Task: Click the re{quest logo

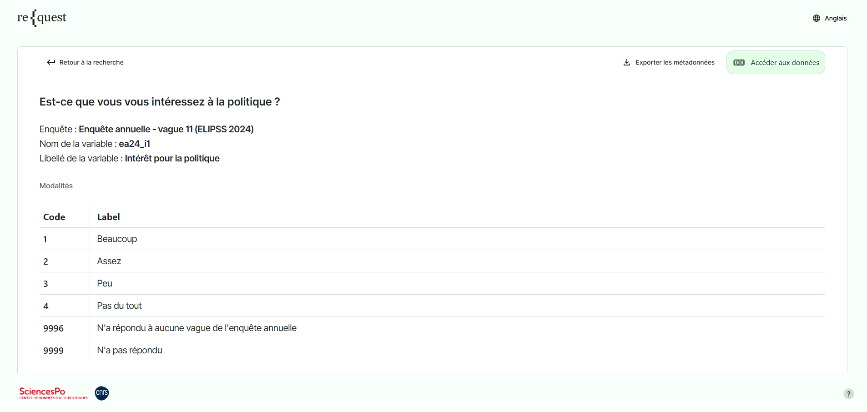Action: click(x=42, y=18)
